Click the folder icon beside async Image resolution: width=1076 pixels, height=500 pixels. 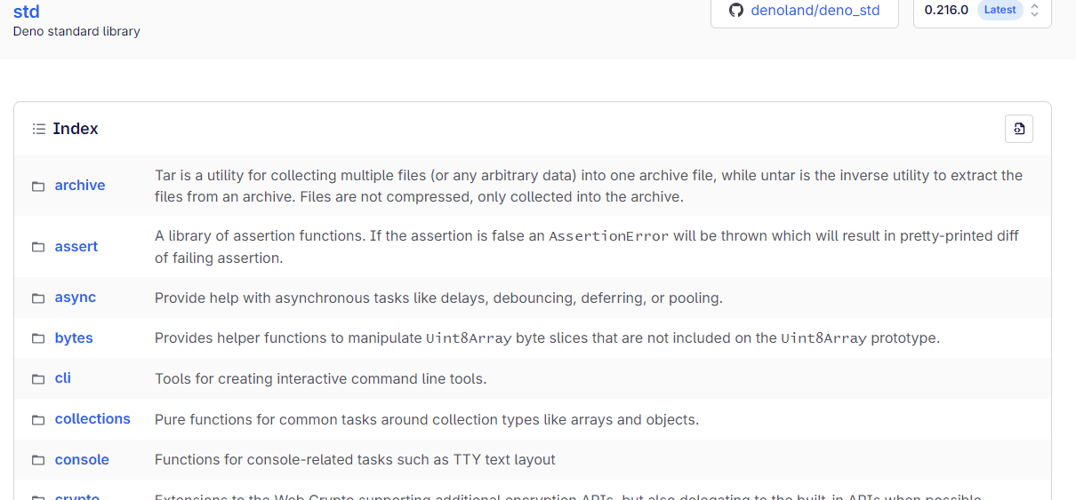point(38,298)
